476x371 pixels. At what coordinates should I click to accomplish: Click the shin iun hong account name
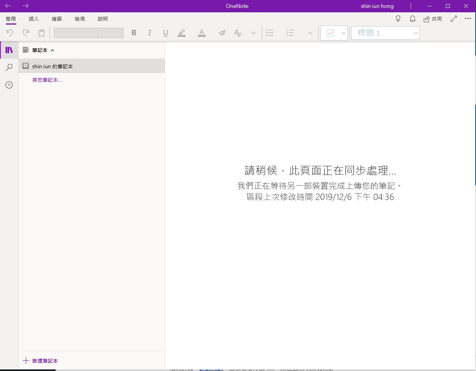tap(377, 6)
